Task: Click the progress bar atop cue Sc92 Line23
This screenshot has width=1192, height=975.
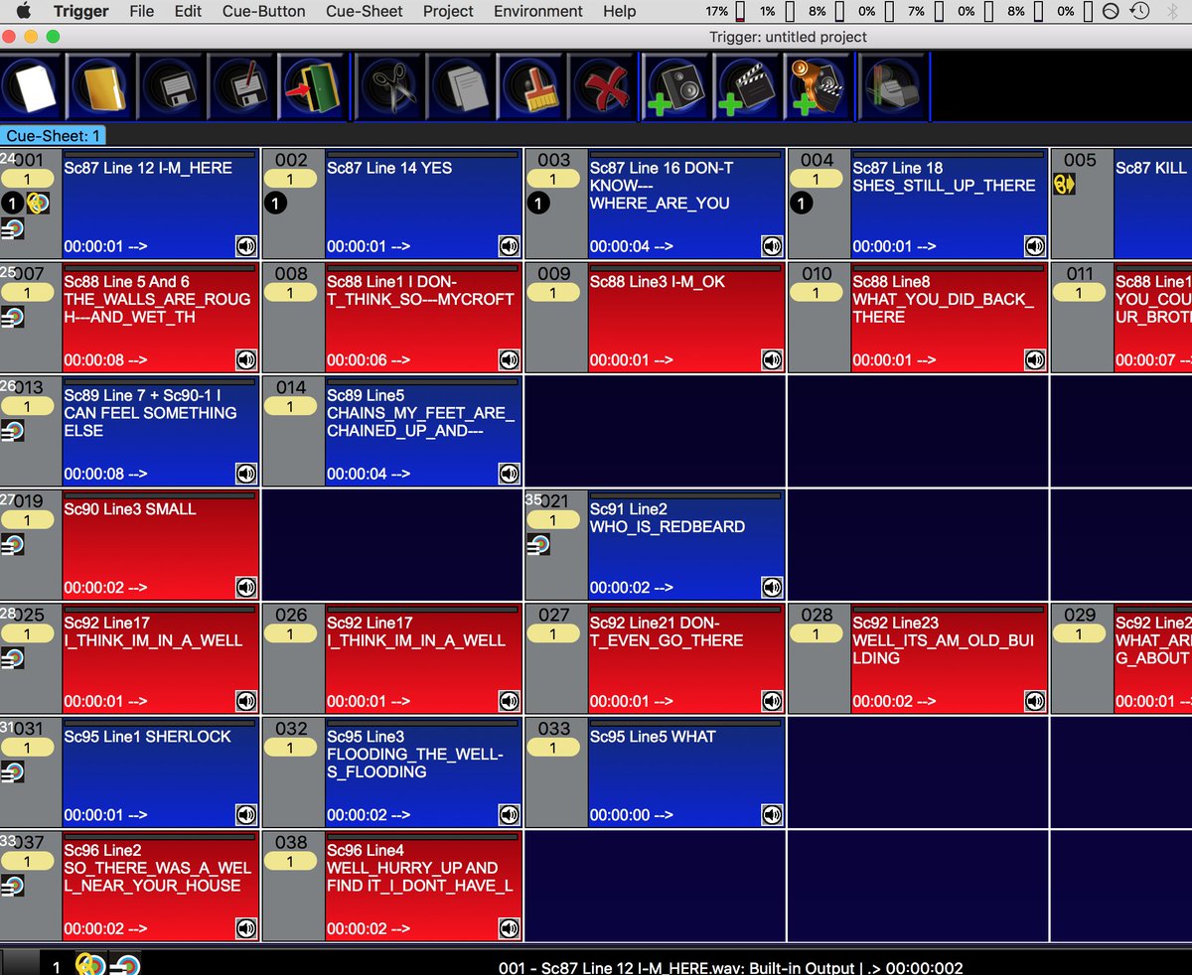Action: (x=948, y=610)
